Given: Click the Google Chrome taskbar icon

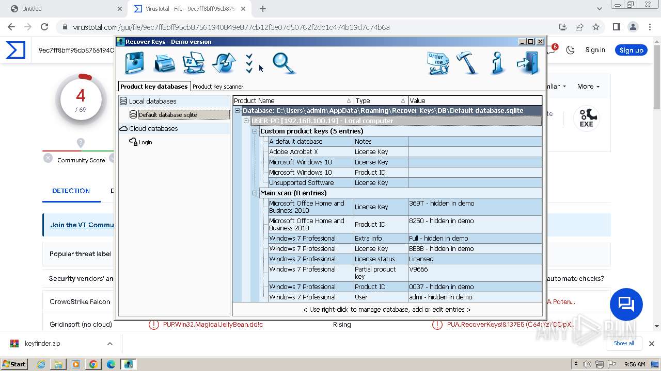Looking at the screenshot, I should coord(93,364).
